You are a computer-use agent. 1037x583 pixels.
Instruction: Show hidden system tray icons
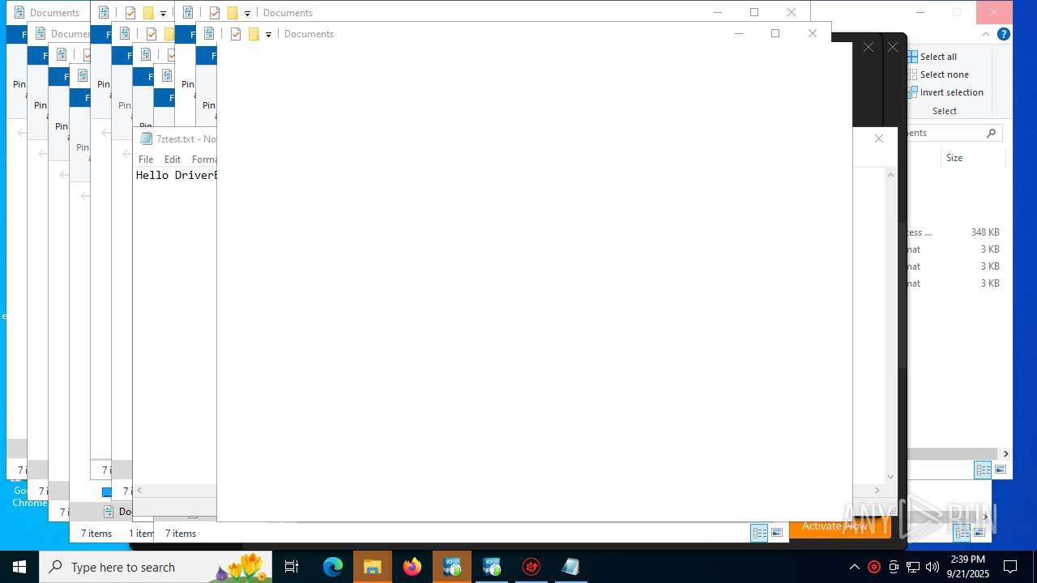tap(854, 567)
